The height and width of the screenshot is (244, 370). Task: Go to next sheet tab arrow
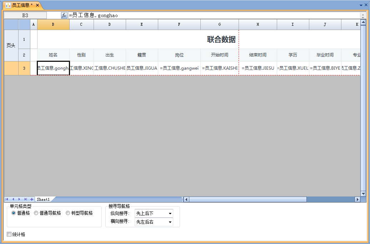pos(19,199)
